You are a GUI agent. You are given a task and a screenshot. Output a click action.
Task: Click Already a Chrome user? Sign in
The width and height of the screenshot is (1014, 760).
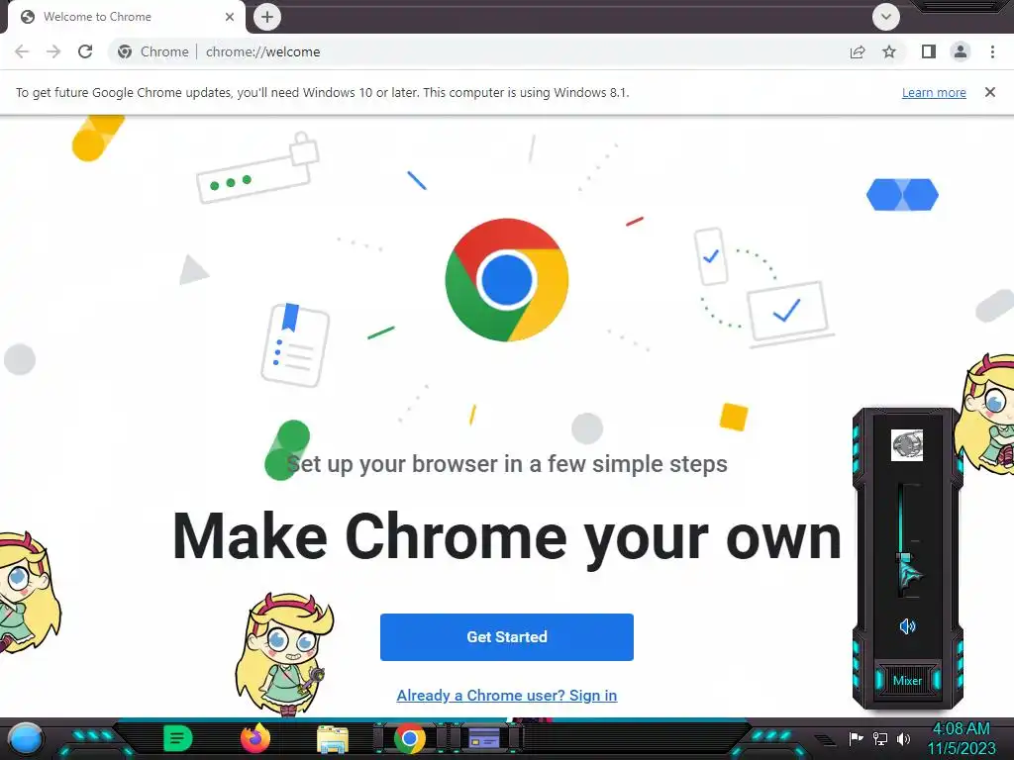[x=507, y=696]
